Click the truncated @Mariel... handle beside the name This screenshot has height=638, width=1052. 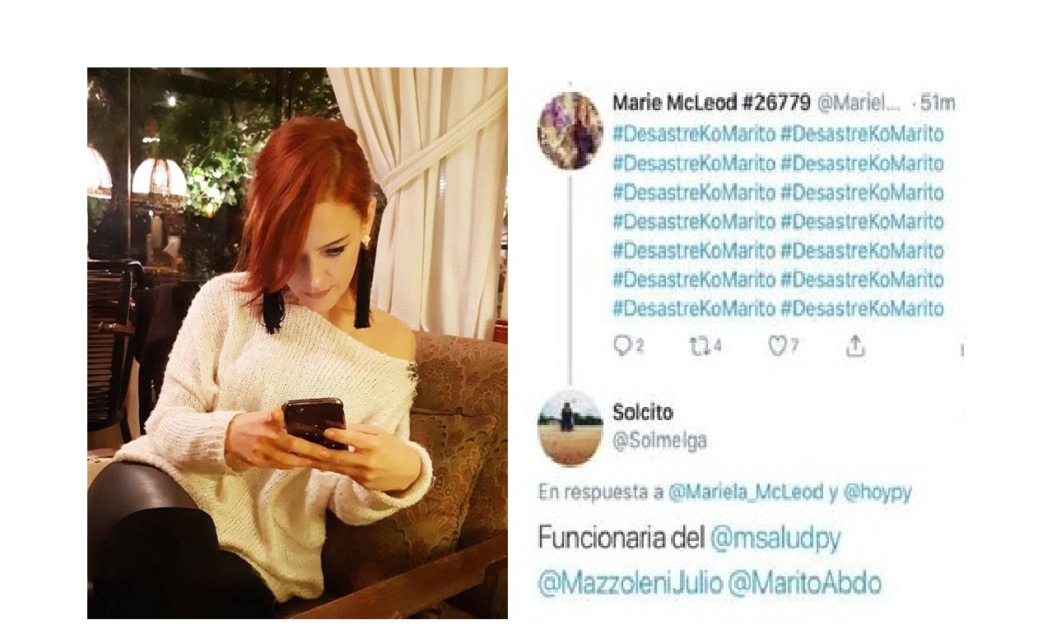pos(859,104)
